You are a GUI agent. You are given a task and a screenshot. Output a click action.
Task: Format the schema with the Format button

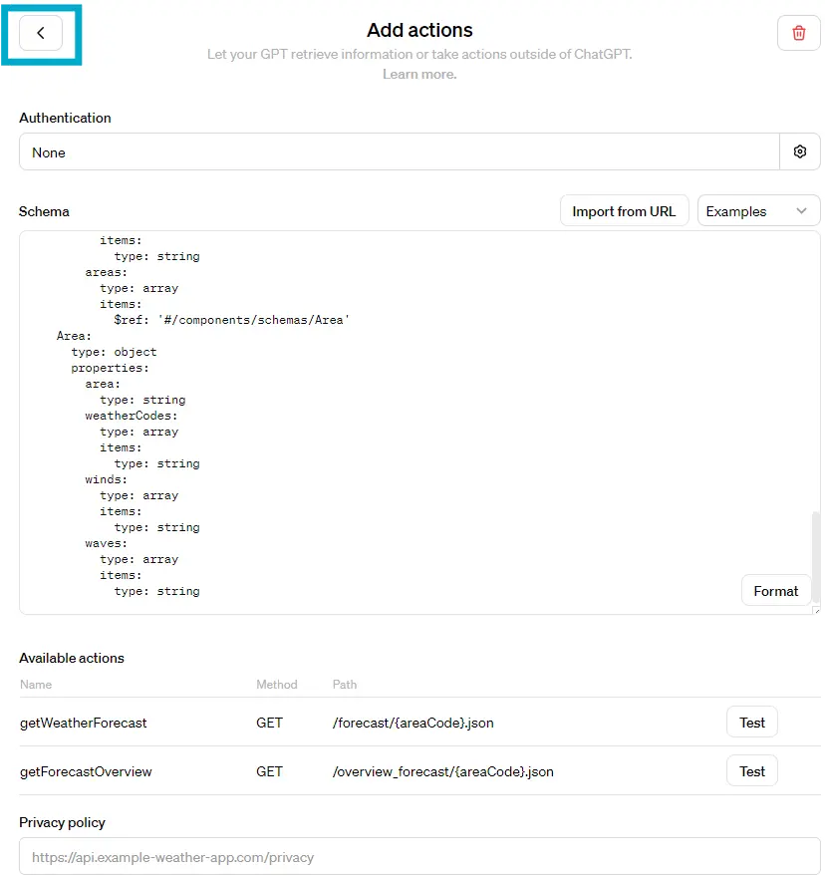[775, 591]
